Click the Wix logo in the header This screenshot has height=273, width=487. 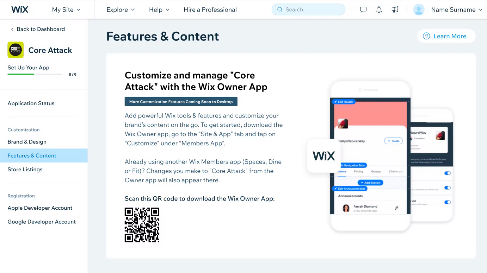pos(20,9)
